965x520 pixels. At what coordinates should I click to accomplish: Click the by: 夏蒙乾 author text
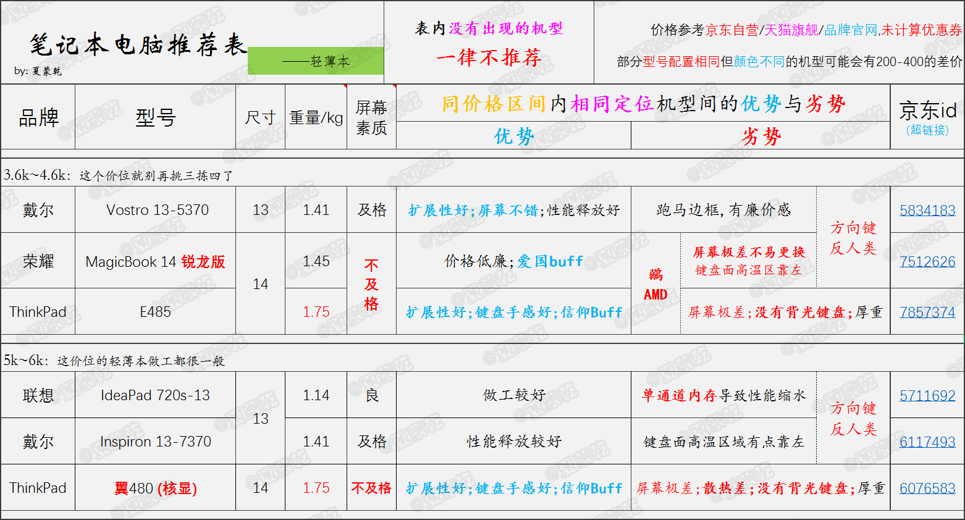coord(38,71)
